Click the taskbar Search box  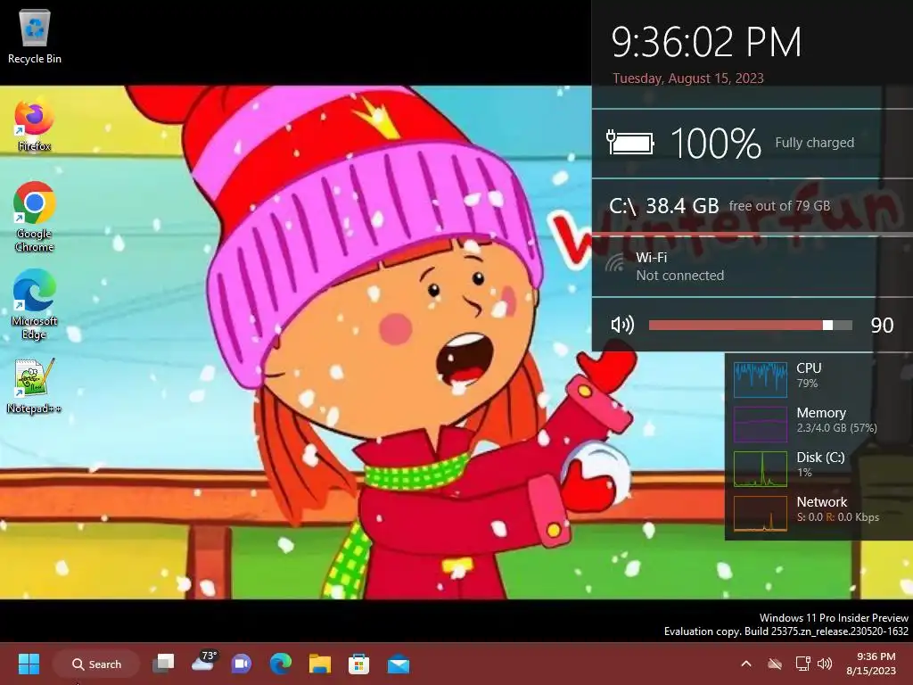[96, 664]
